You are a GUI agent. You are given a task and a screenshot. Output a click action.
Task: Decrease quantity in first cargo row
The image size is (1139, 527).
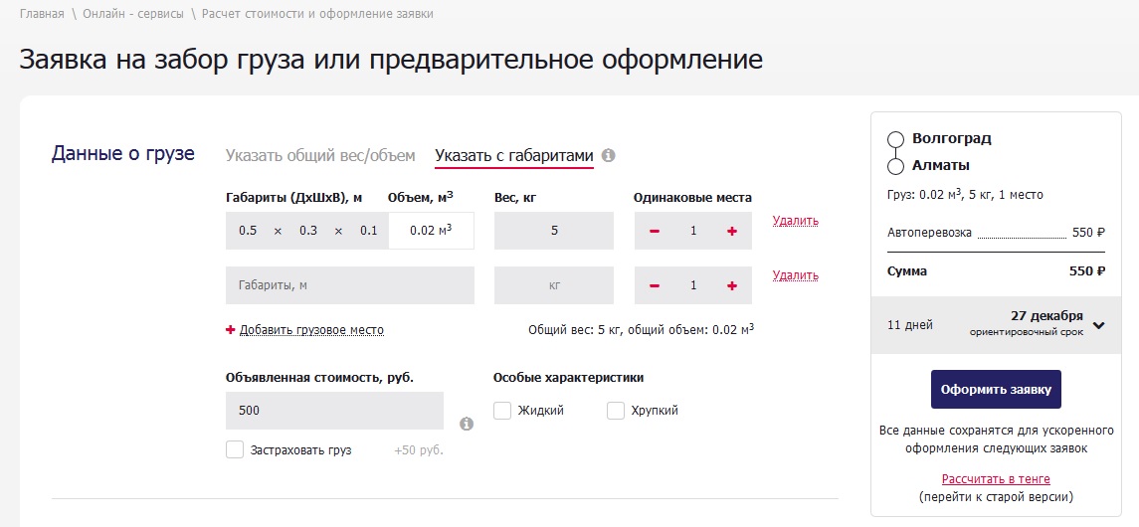tap(654, 231)
